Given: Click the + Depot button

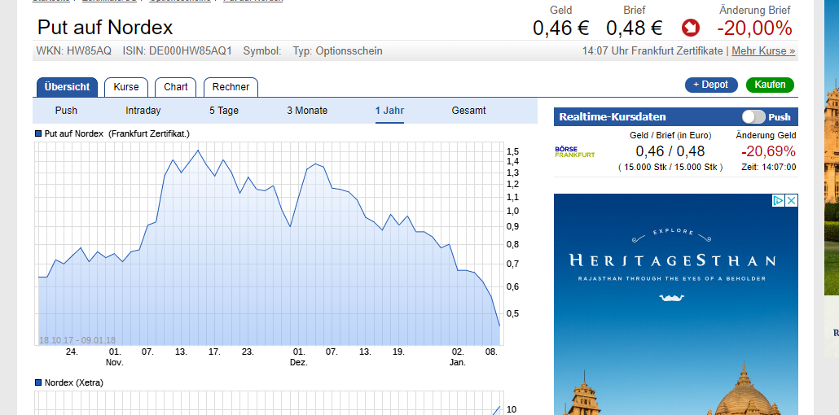Looking at the screenshot, I should pyautogui.click(x=711, y=85).
